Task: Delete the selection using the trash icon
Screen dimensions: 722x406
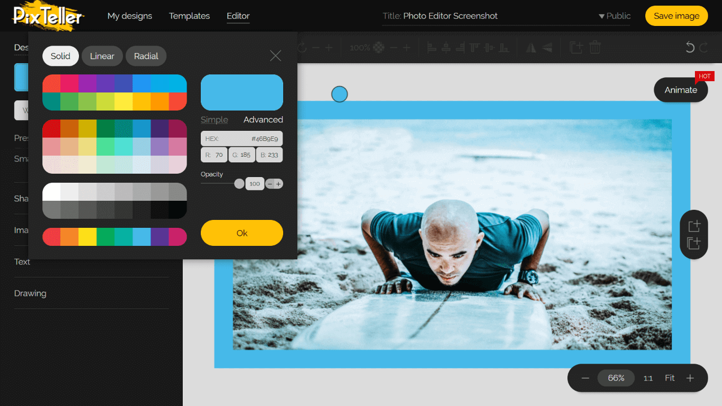Action: coord(595,48)
